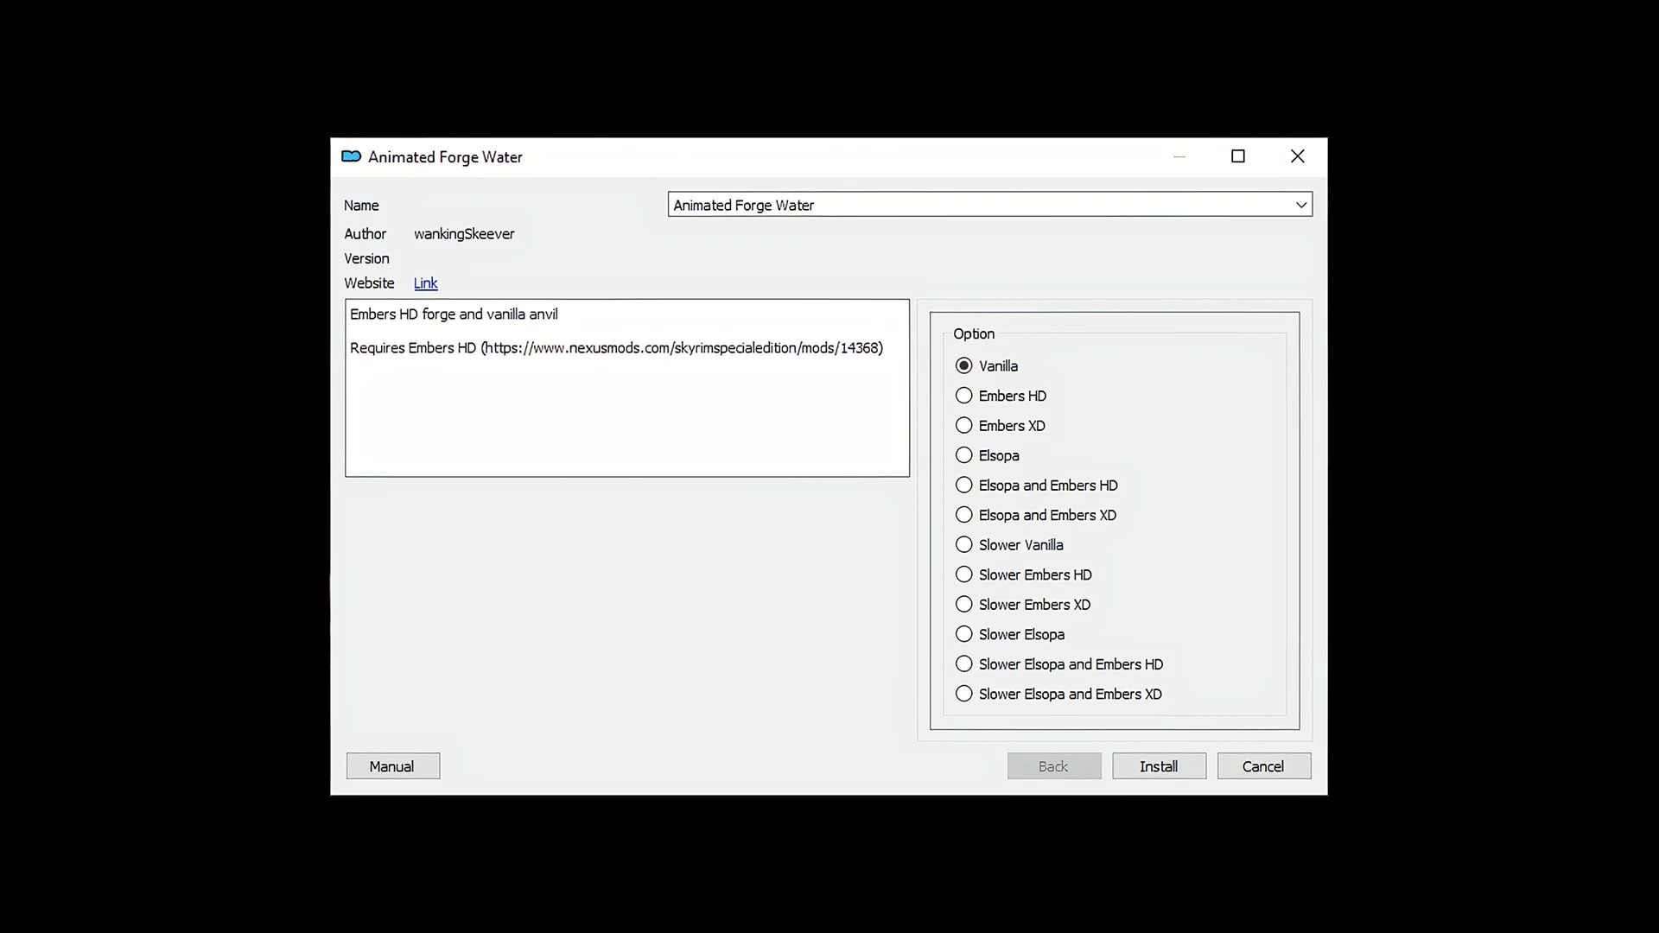
Task: Close the installer dialog window
Action: tap(1297, 156)
